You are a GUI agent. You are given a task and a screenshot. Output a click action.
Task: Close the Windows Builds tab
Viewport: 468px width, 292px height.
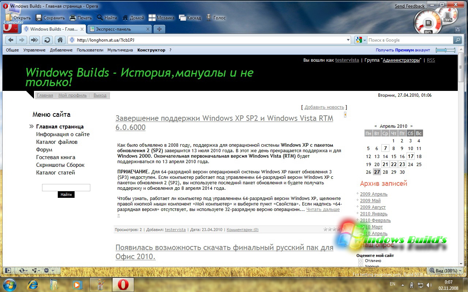coord(82,29)
